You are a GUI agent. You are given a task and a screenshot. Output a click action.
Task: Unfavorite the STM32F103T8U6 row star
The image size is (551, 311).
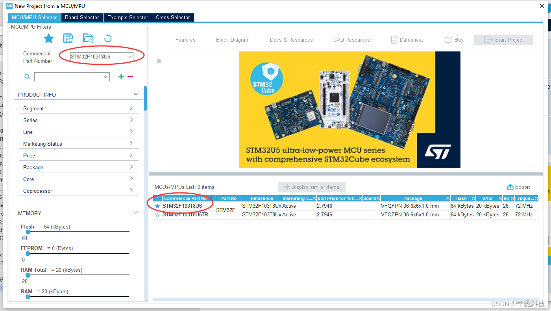click(x=157, y=206)
